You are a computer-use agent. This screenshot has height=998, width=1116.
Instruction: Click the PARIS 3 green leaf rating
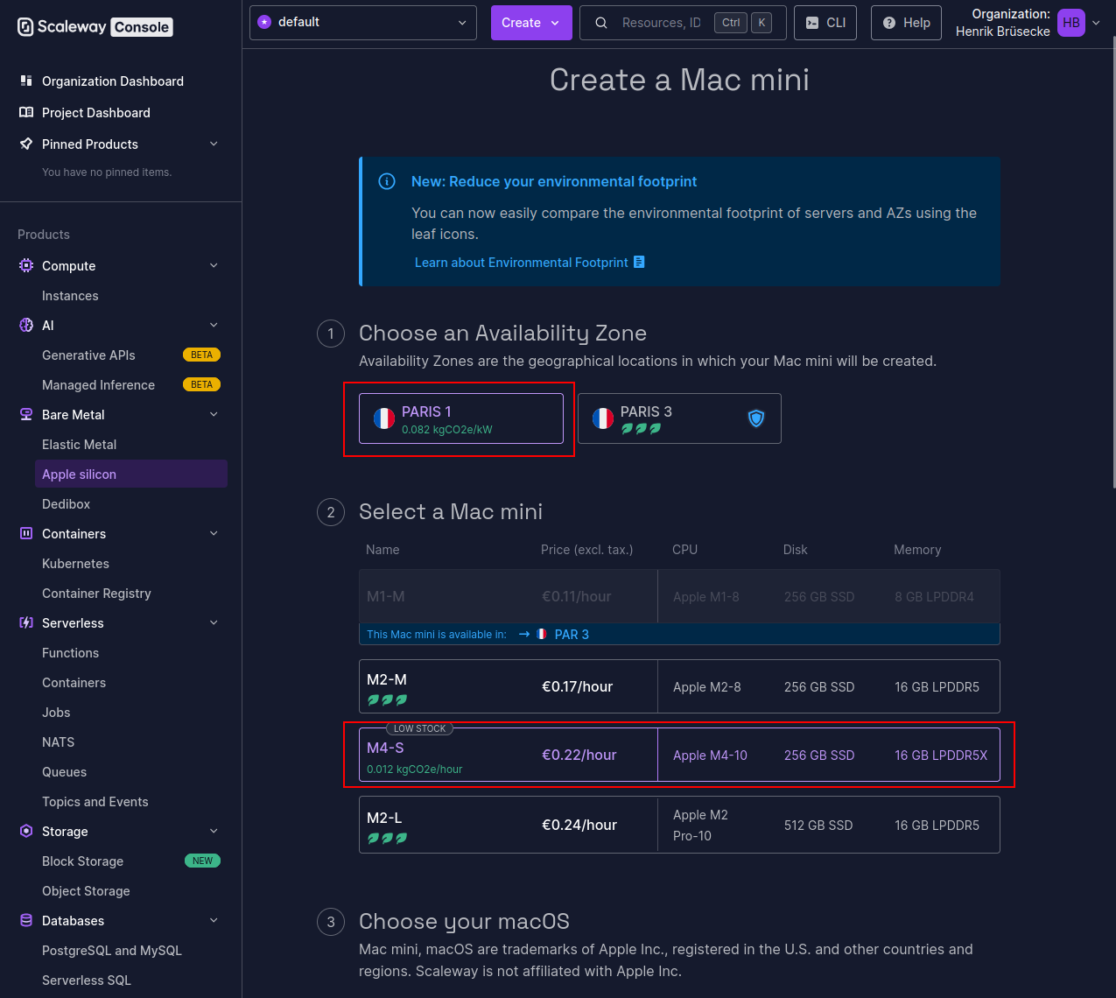point(641,429)
